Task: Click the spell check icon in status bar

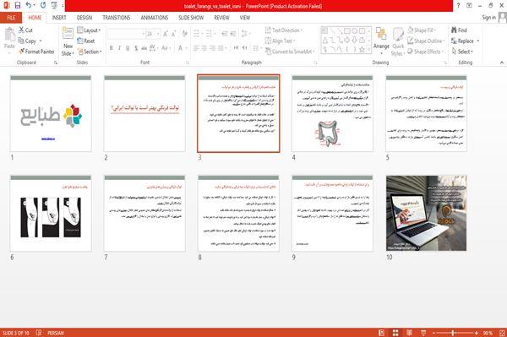Action: pos(39,333)
